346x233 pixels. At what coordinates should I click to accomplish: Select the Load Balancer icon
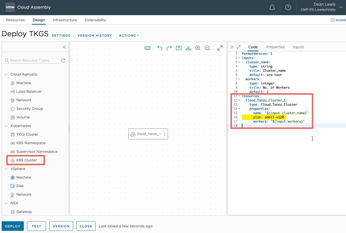12,92
